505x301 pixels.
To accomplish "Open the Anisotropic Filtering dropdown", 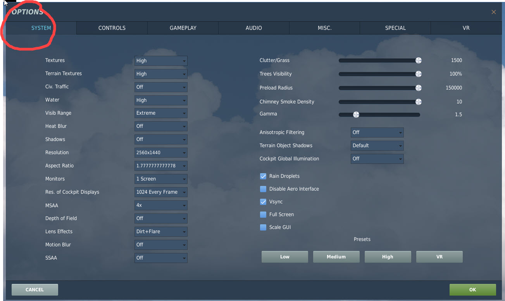I will [x=377, y=132].
